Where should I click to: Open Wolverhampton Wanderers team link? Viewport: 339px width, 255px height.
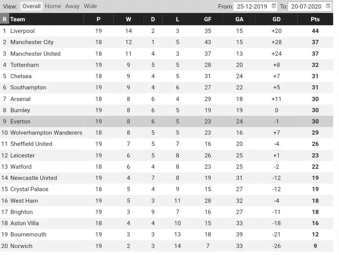(x=46, y=133)
